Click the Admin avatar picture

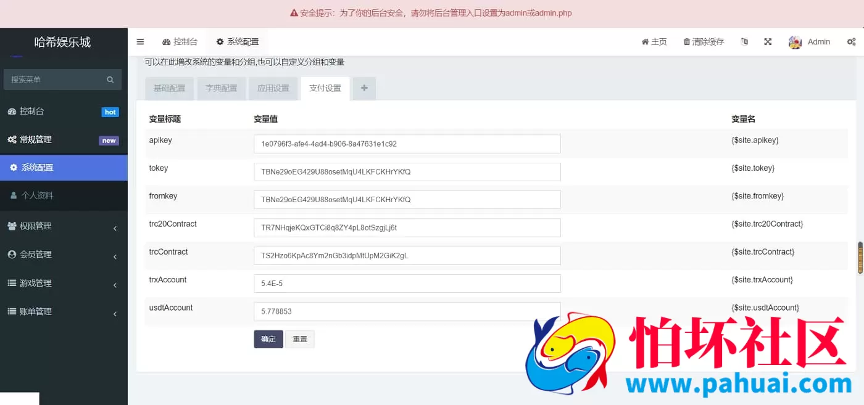pos(795,41)
